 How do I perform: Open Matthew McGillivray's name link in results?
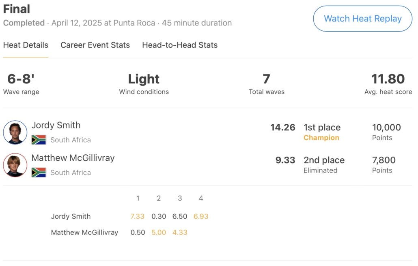(x=73, y=158)
